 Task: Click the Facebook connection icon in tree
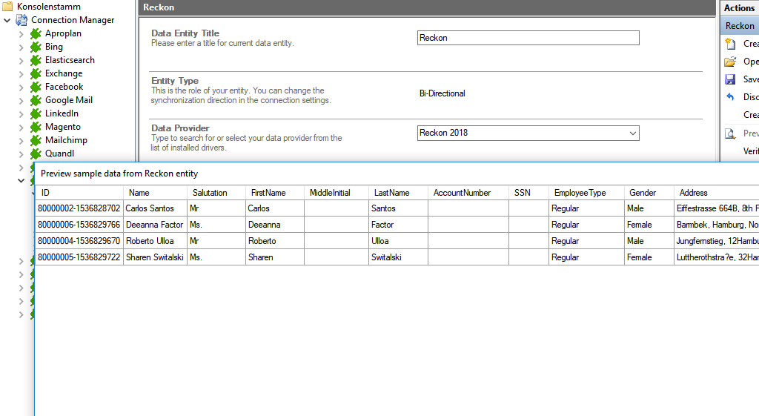tap(35, 87)
